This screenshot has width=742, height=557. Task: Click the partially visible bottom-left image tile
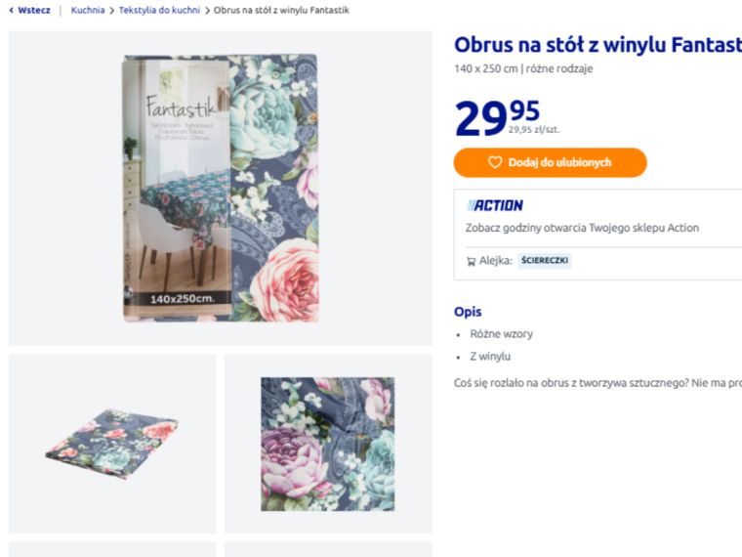pyautogui.click(x=112, y=549)
